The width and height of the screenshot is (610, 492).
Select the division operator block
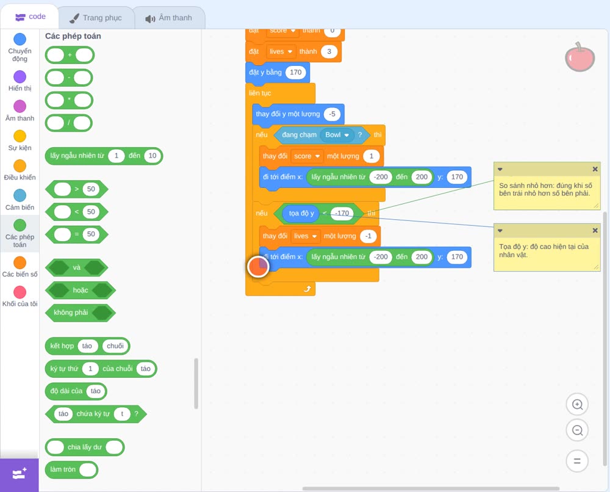tap(69, 123)
